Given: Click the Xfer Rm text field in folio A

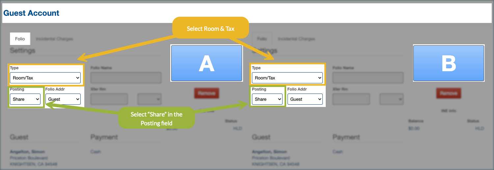Looking at the screenshot, I should coord(109,99).
